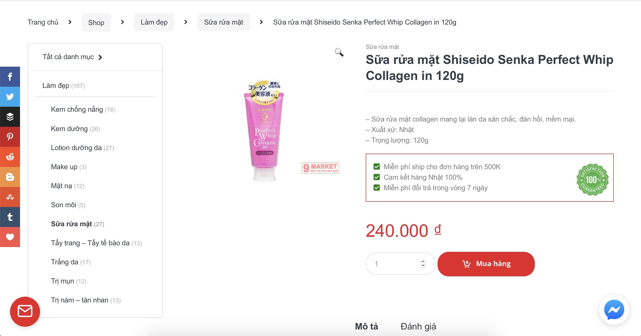Share the page to Reddit
The width and height of the screenshot is (641, 336).
tap(10, 157)
